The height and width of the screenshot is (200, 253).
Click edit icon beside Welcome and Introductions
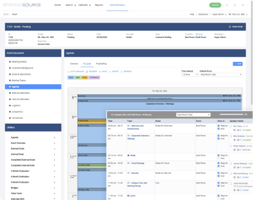[128, 126]
